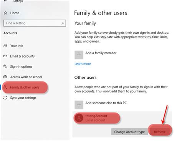Click the Access work or school briefcase icon
The image size is (182, 141).
point(5,77)
